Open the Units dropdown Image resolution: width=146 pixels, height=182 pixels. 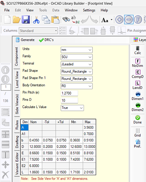[x=77, y=50]
